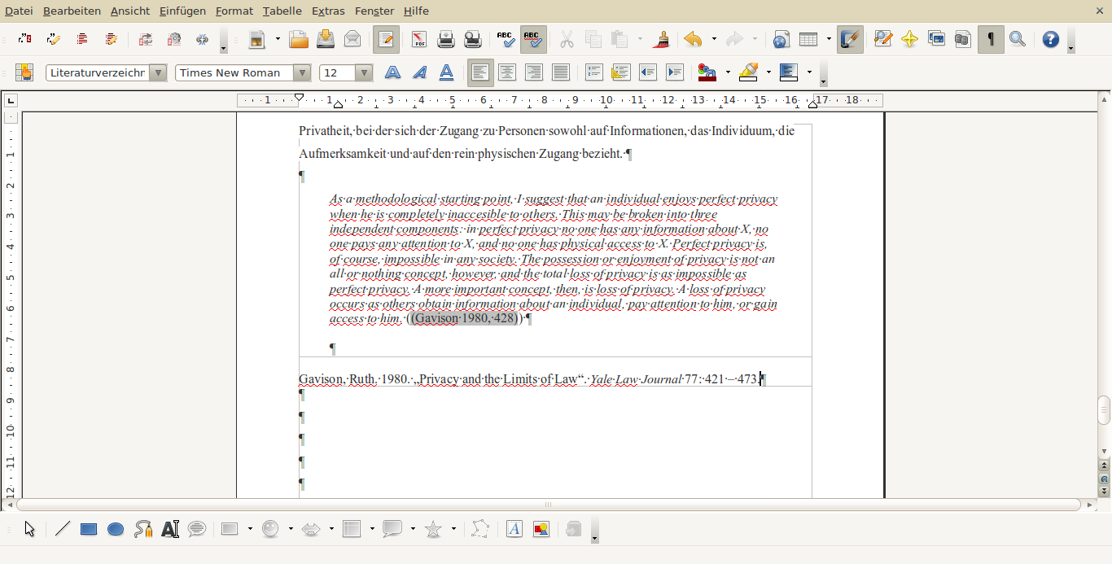Select the Line drawing tool
The width and height of the screenshot is (1112, 564).
(x=63, y=529)
